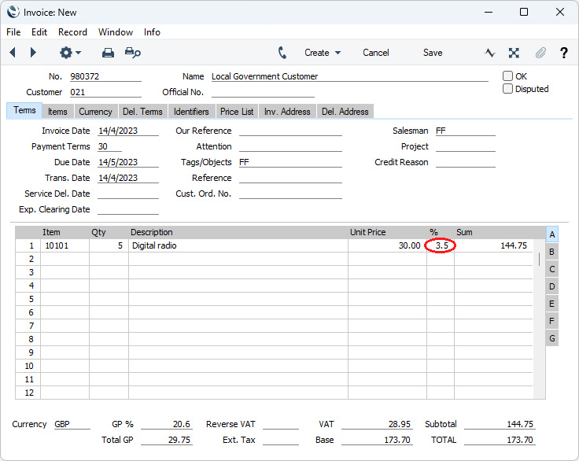
Task: Tick the Disputed checkbox
Action: click(507, 89)
